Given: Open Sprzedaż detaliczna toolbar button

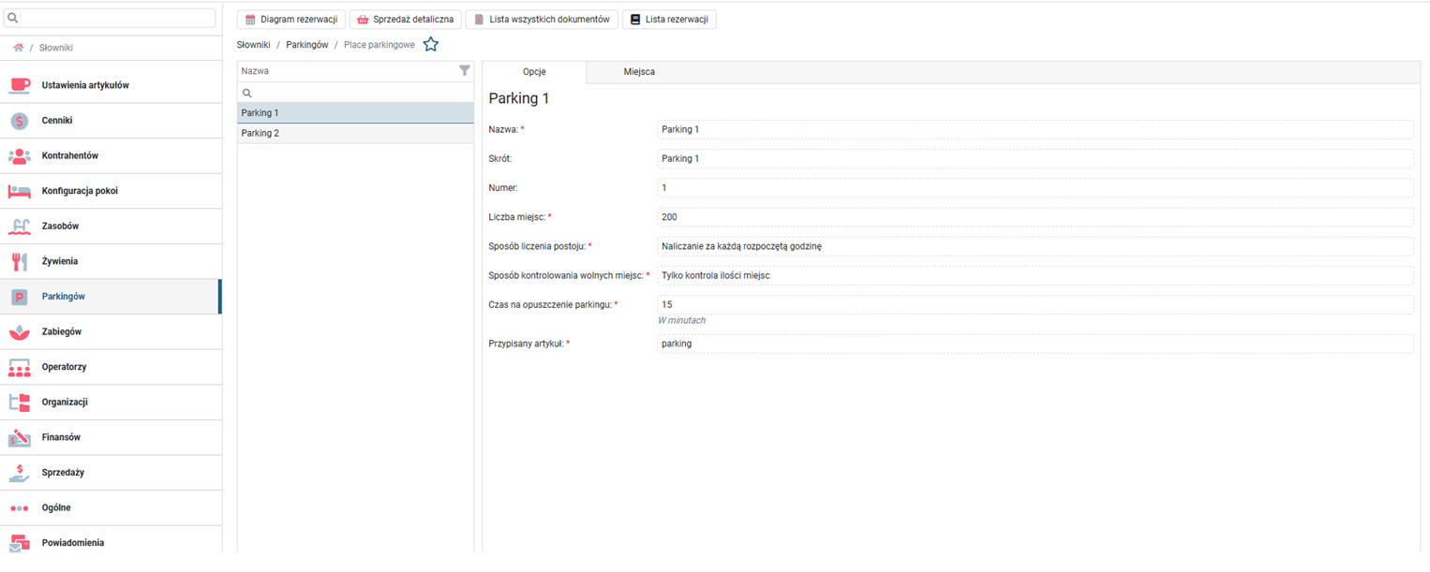Looking at the screenshot, I should click(x=406, y=20).
